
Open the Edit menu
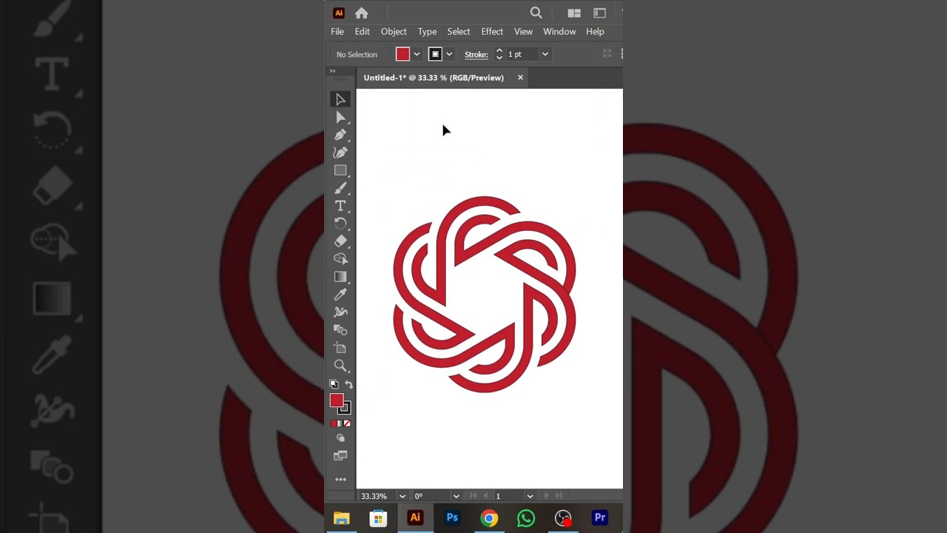coord(362,32)
